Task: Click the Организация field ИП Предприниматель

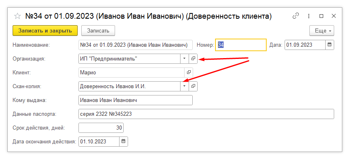Action: (129, 58)
